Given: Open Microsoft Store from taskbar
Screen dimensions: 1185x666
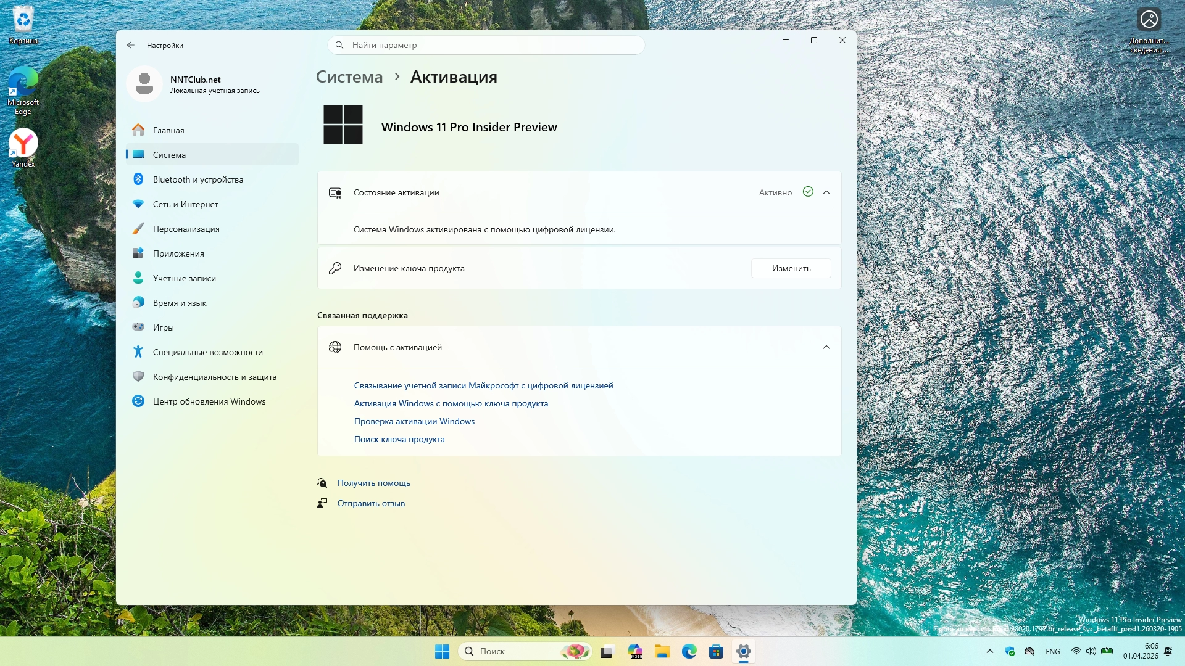Looking at the screenshot, I should click(716, 651).
